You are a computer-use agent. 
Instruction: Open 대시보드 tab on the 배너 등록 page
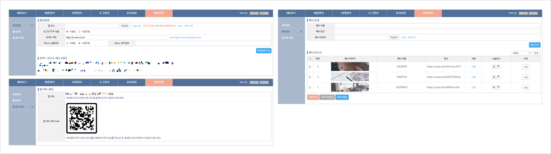point(291,13)
